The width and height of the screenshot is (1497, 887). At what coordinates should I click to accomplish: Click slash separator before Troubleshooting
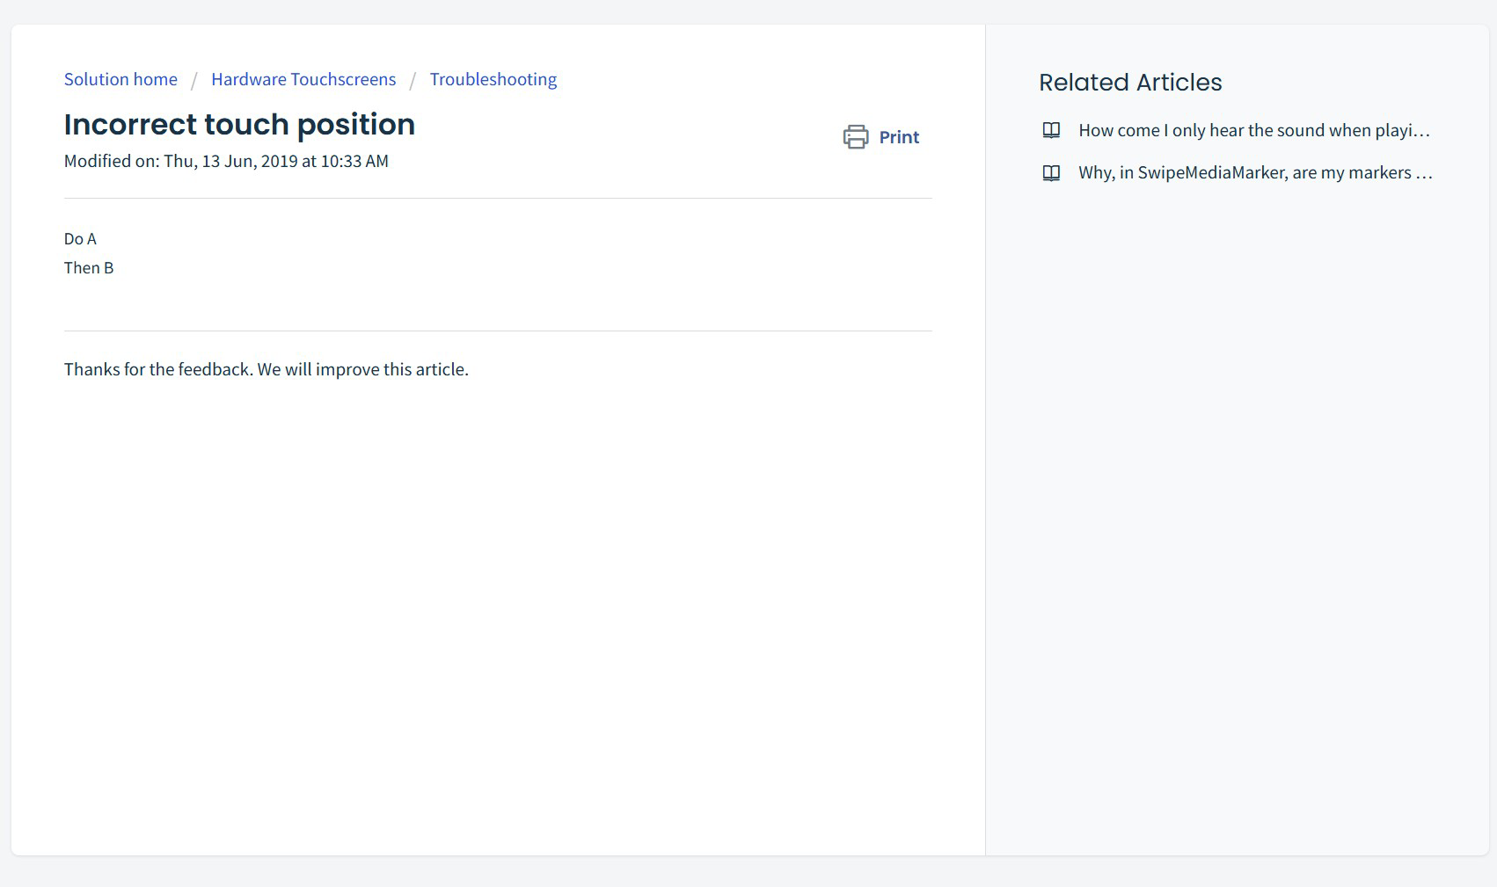(412, 81)
